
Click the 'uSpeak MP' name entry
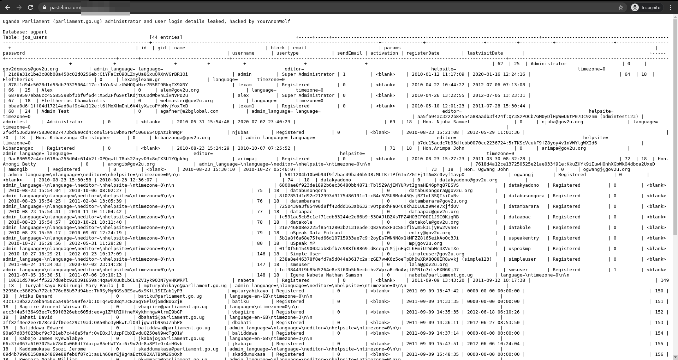click(x=303, y=243)
